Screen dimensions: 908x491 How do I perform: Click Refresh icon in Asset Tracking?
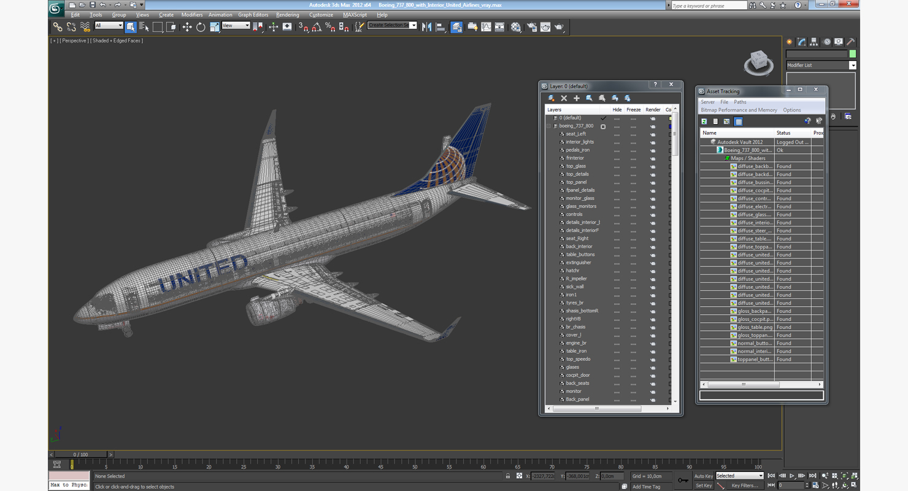704,122
